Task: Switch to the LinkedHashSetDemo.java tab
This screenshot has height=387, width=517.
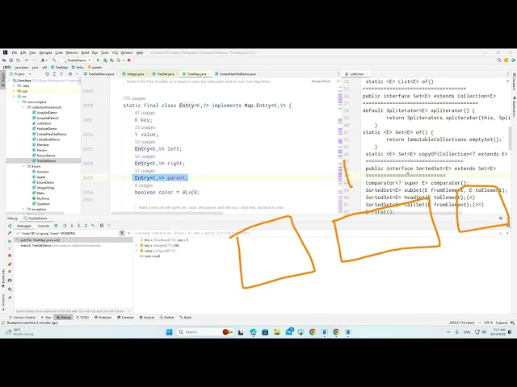Action: (237, 74)
